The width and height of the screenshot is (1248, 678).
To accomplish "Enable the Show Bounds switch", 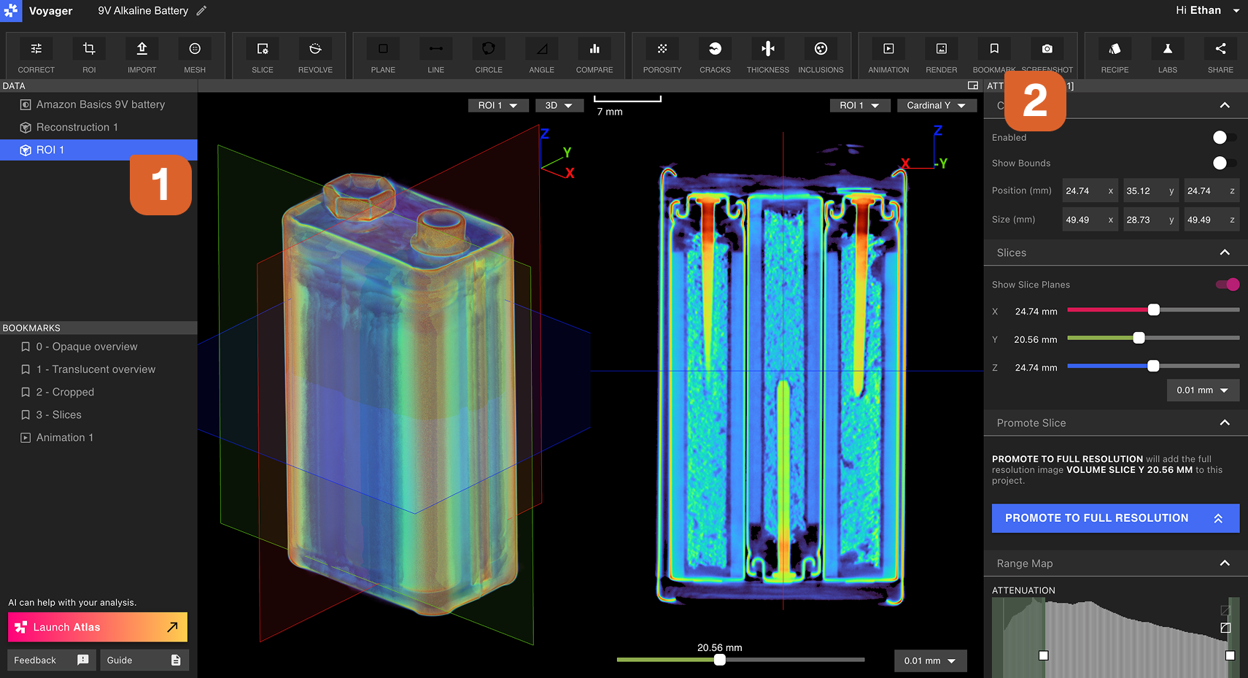I will tap(1223, 163).
